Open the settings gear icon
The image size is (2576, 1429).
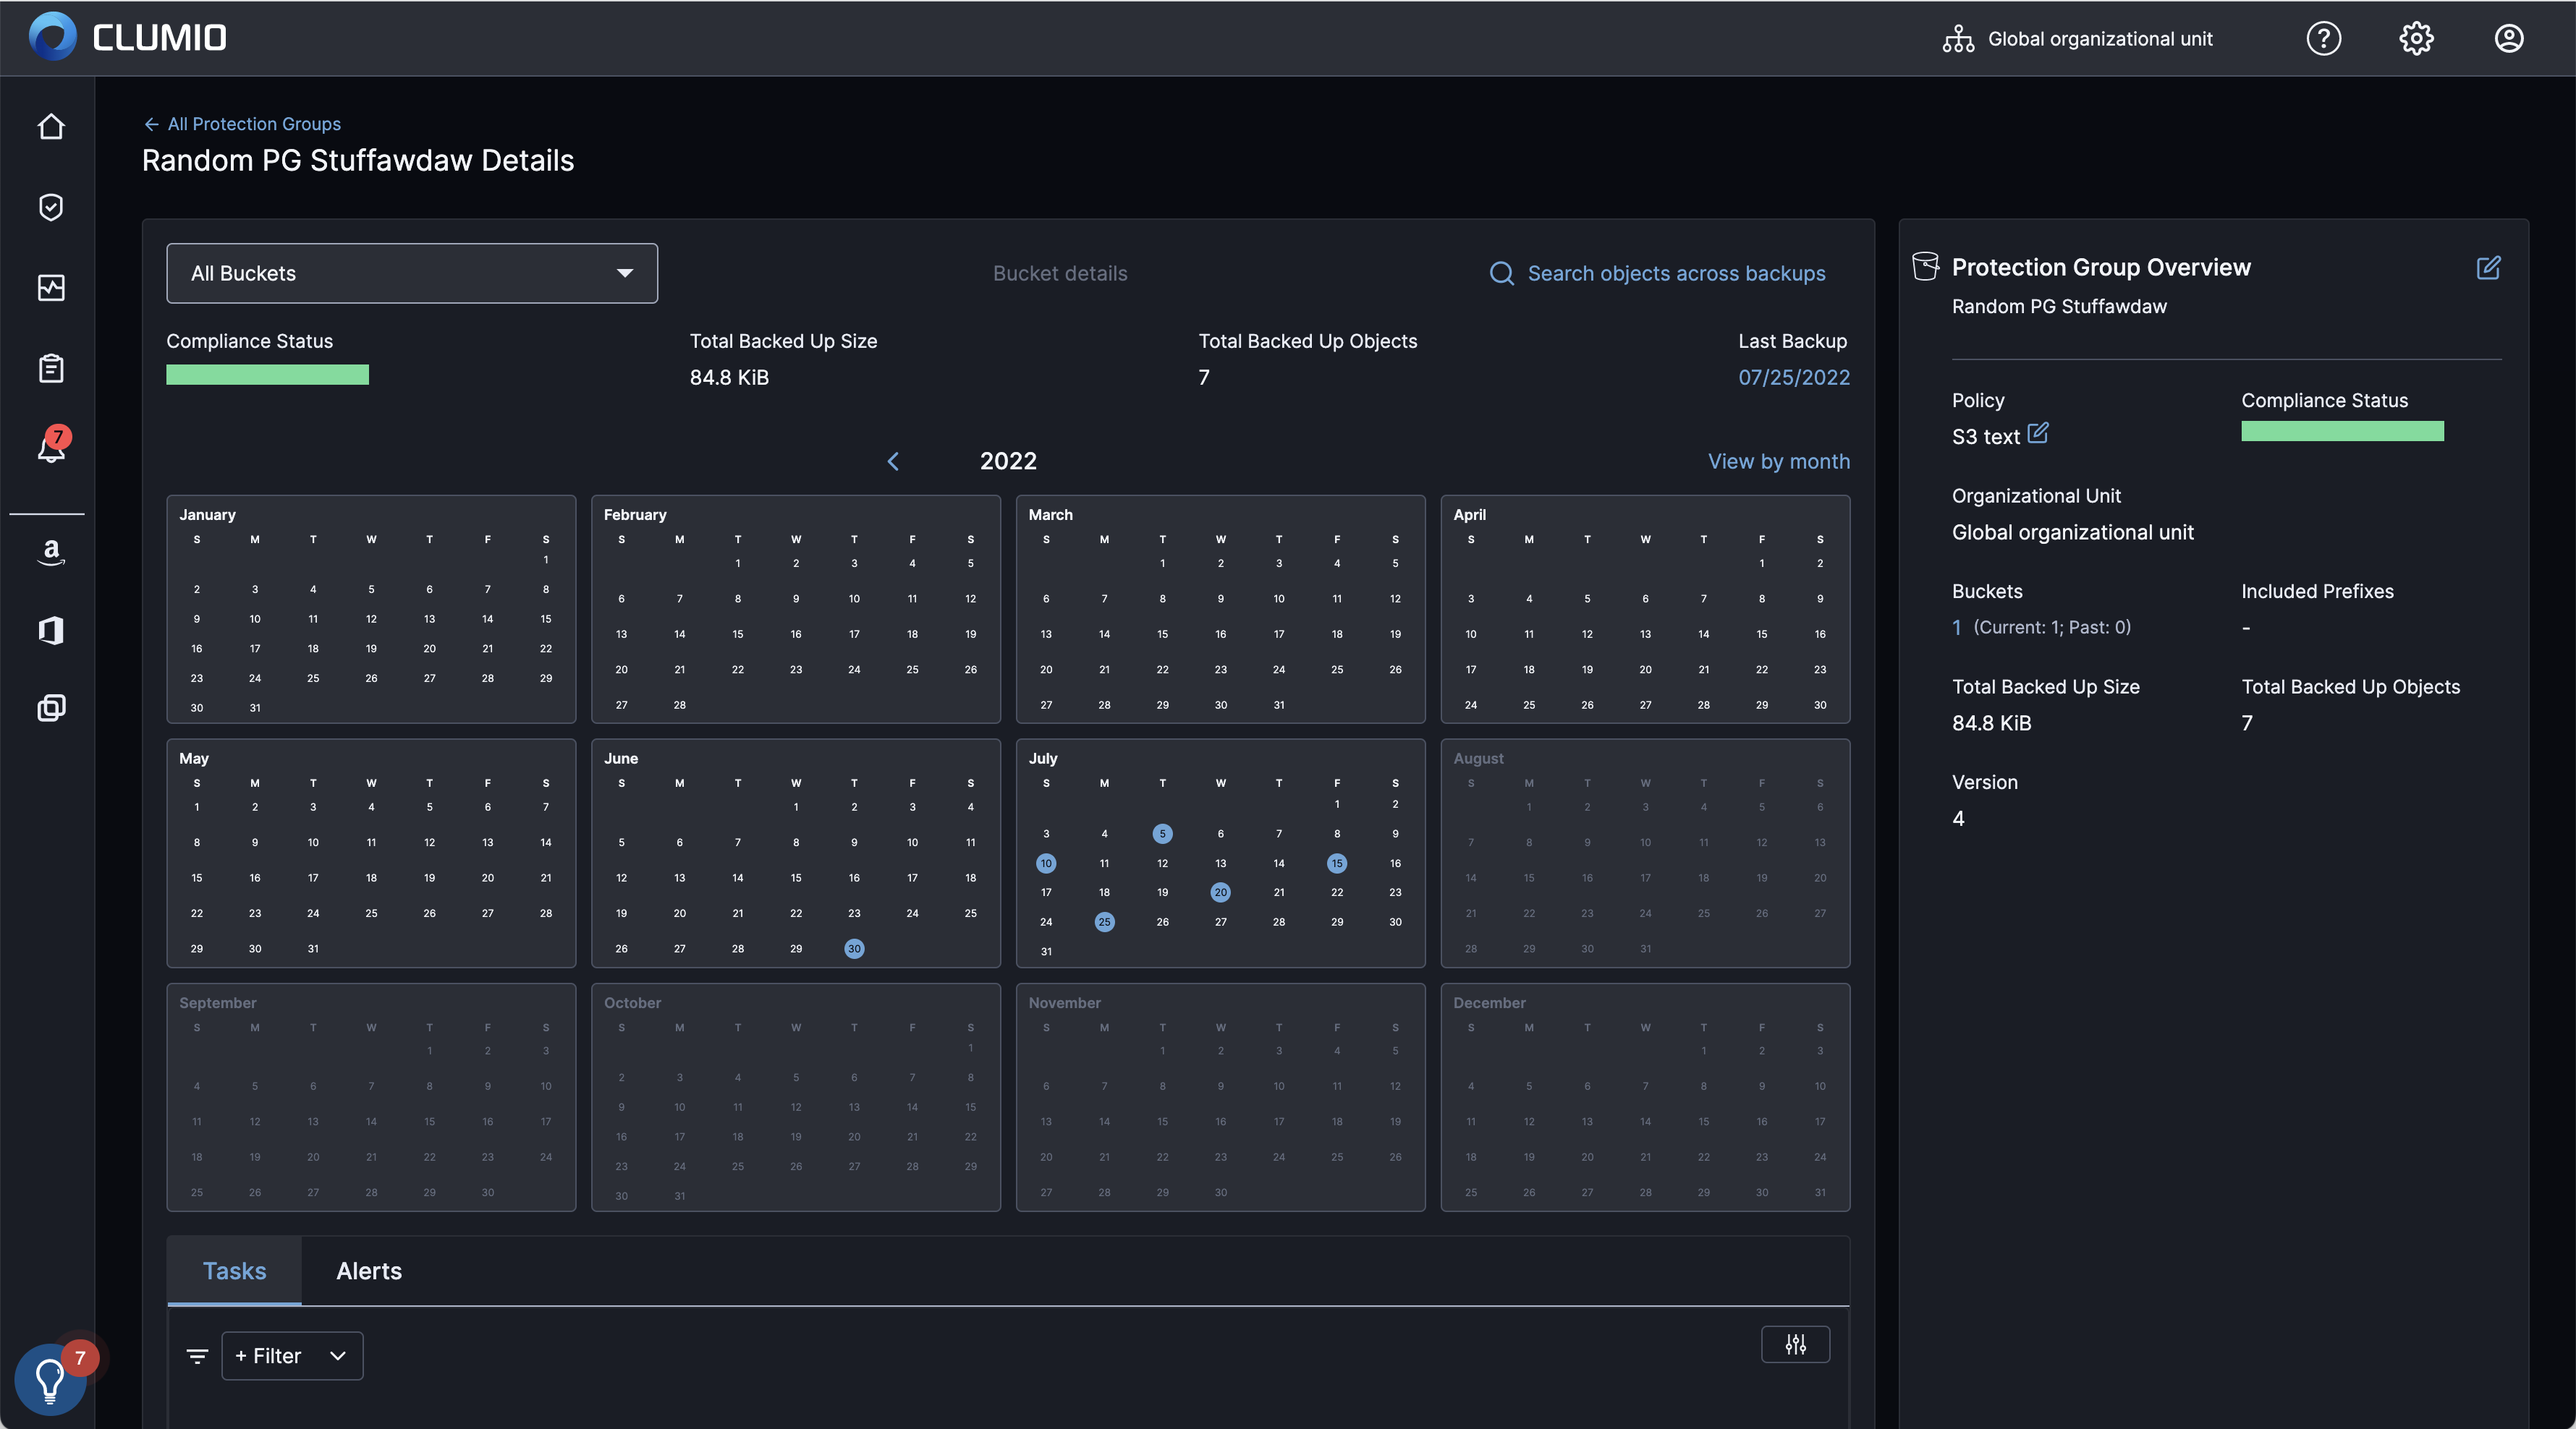(2416, 39)
